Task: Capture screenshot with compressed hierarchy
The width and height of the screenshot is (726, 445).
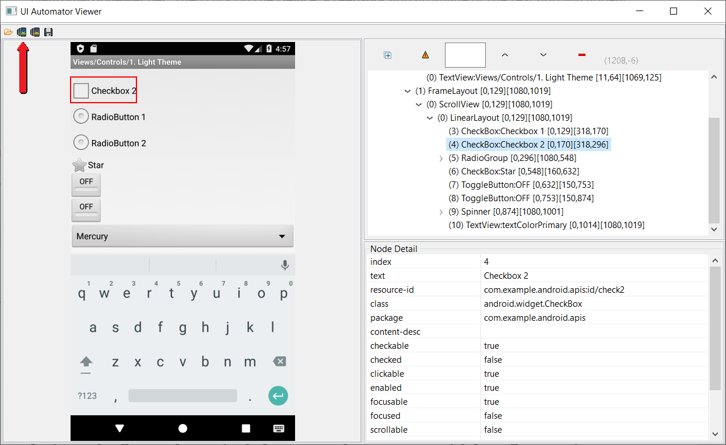Action: click(35, 31)
